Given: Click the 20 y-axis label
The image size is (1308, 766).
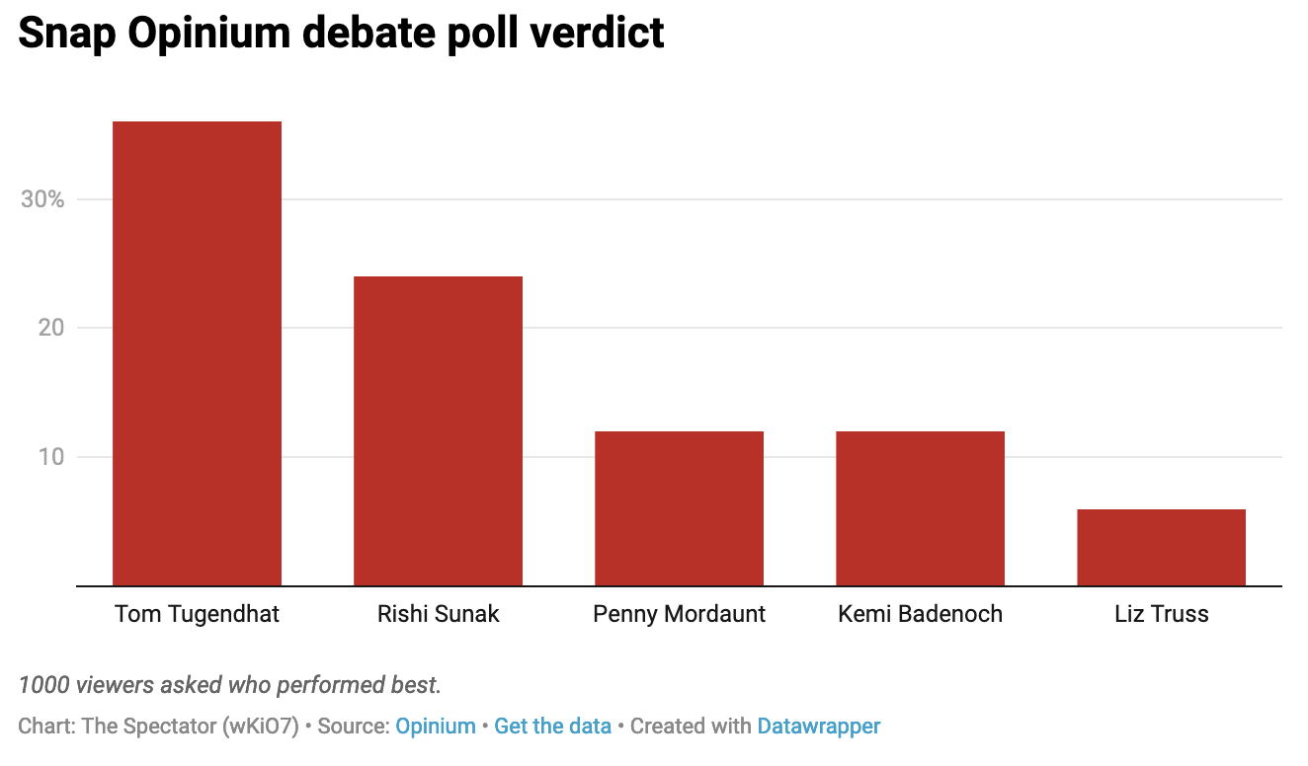Looking at the screenshot, I should 49,328.
